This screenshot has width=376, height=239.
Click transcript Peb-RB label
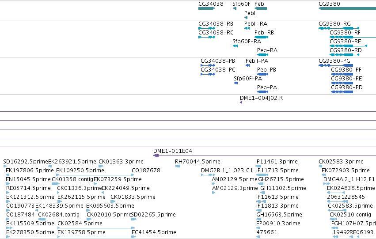pos(264,33)
